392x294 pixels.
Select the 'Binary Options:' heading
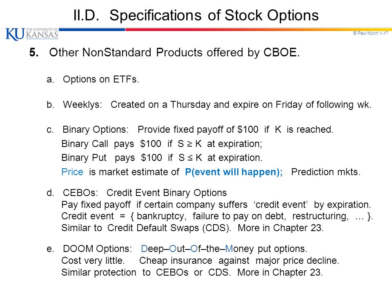pos(96,130)
